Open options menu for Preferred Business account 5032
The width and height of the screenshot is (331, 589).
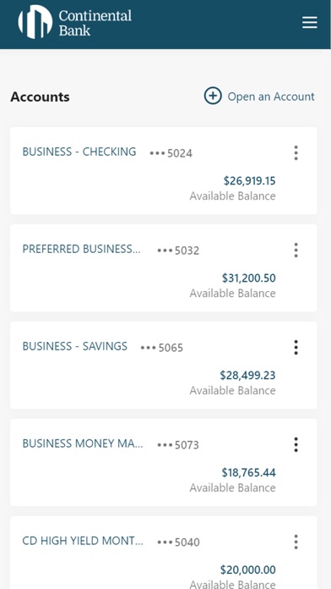click(296, 250)
